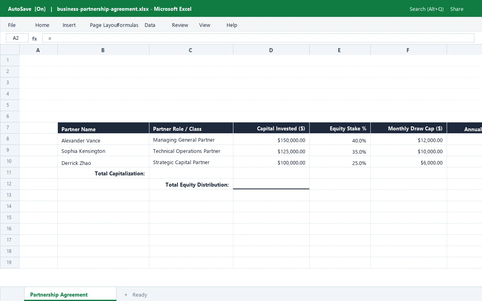Select column A header
The height and width of the screenshot is (301, 482).
click(x=38, y=50)
